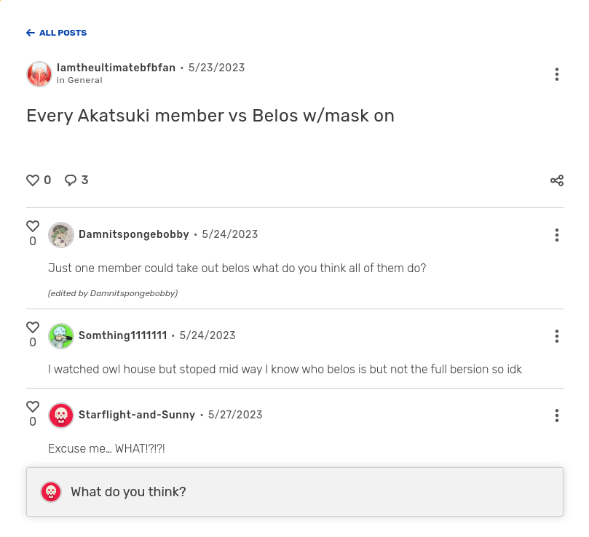Viewport: 589px width, 537px height.
Task: Click the comment bubble icon on the post
Action: pyautogui.click(x=71, y=180)
